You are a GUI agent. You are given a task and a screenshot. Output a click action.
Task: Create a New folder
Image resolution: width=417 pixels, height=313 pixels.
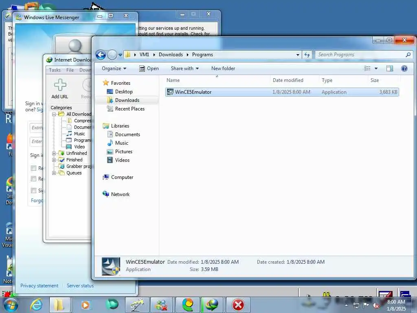(223, 68)
